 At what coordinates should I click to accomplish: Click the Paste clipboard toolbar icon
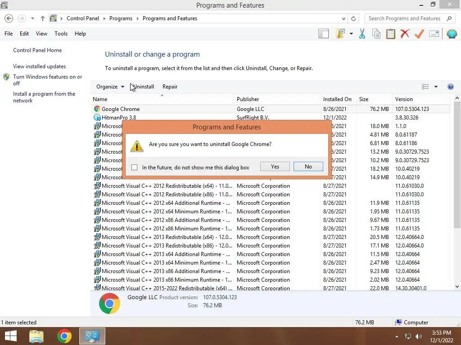[390, 34]
